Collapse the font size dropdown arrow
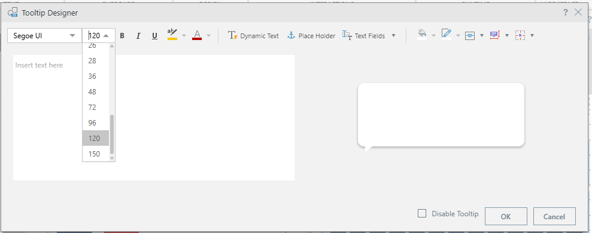Image resolution: width=592 pixels, height=233 pixels. point(106,36)
